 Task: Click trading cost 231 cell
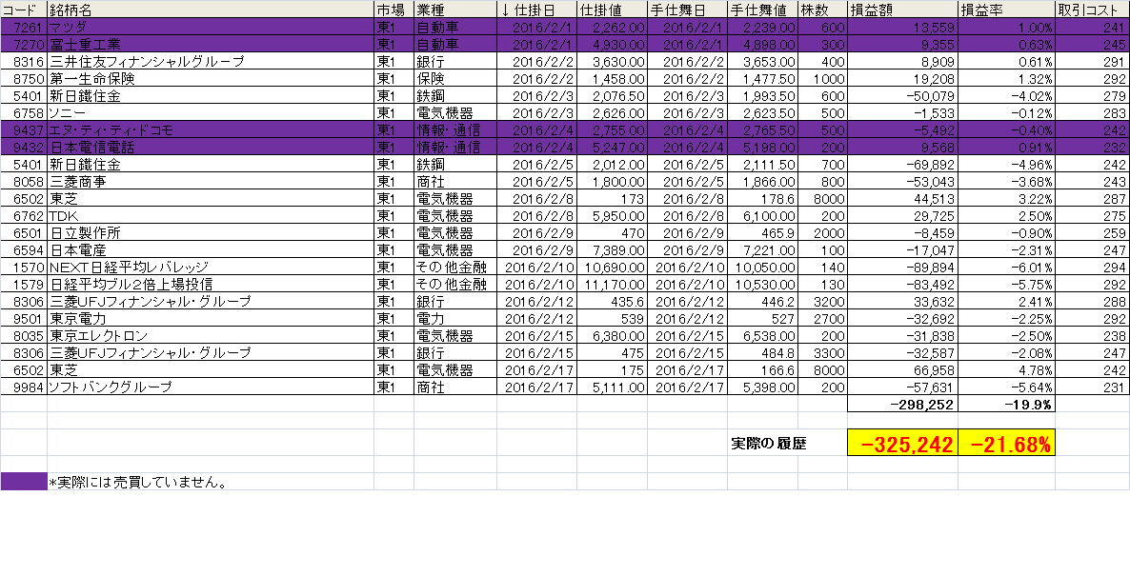pos(1092,387)
